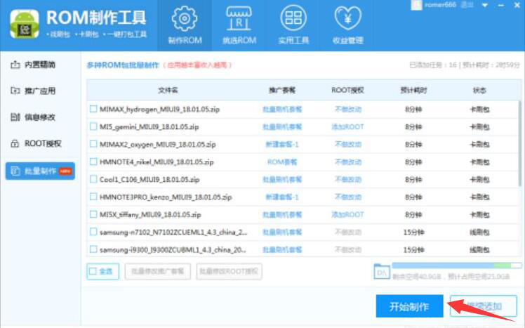Click the 批量修改推广套餐 button
The image size is (525, 328).
click(x=158, y=271)
